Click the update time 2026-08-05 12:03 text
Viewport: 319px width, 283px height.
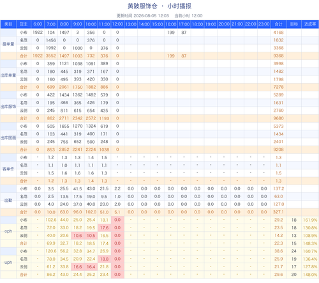[x=143, y=16]
